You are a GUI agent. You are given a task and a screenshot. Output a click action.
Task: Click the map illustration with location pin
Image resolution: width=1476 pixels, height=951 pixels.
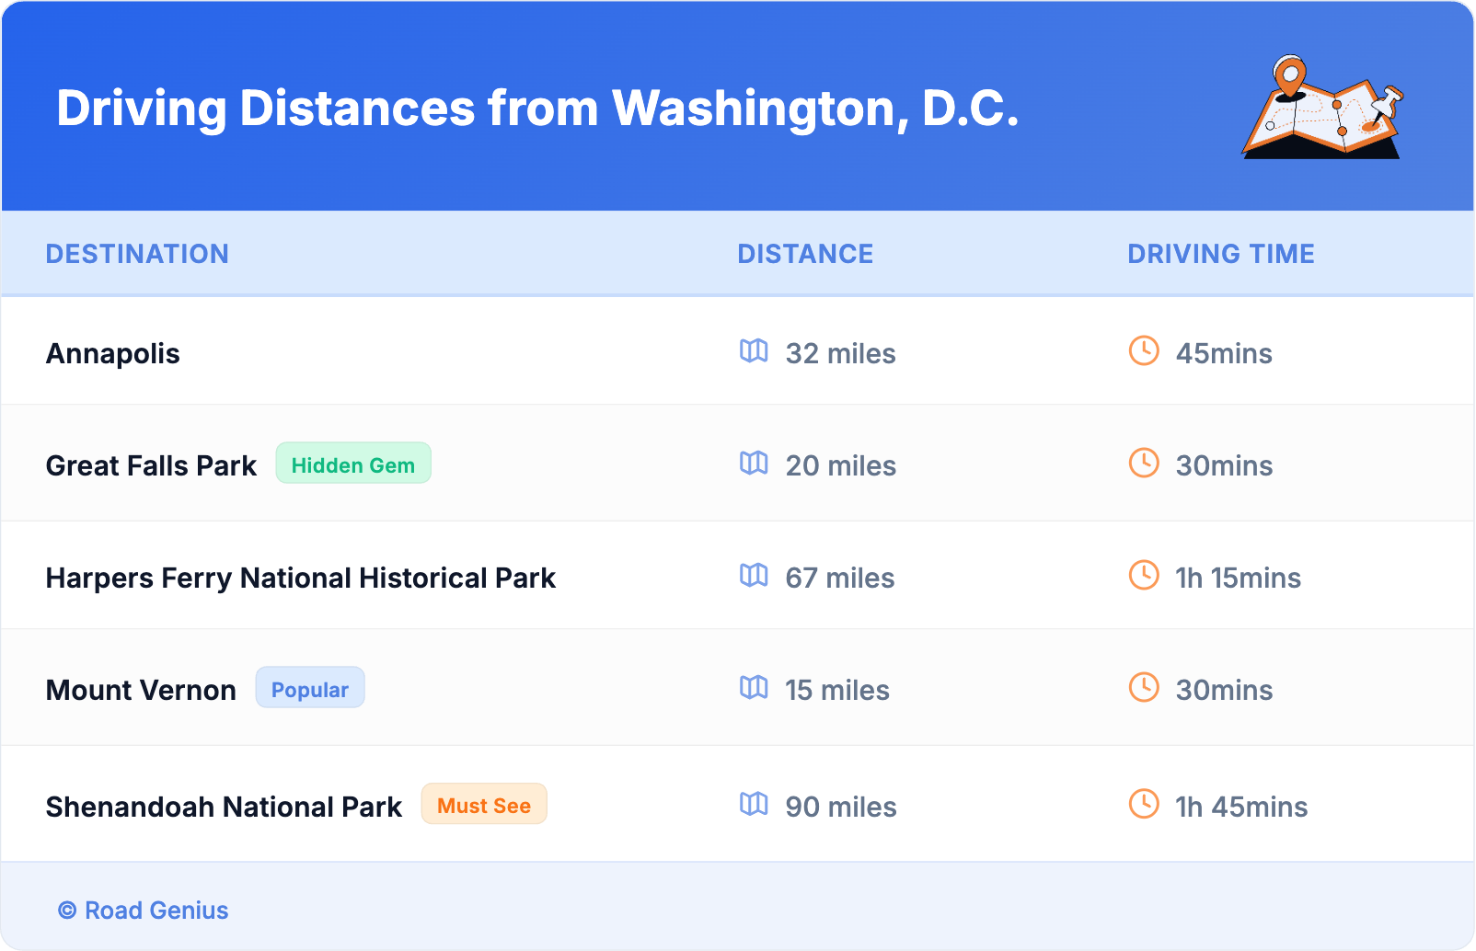1322,108
